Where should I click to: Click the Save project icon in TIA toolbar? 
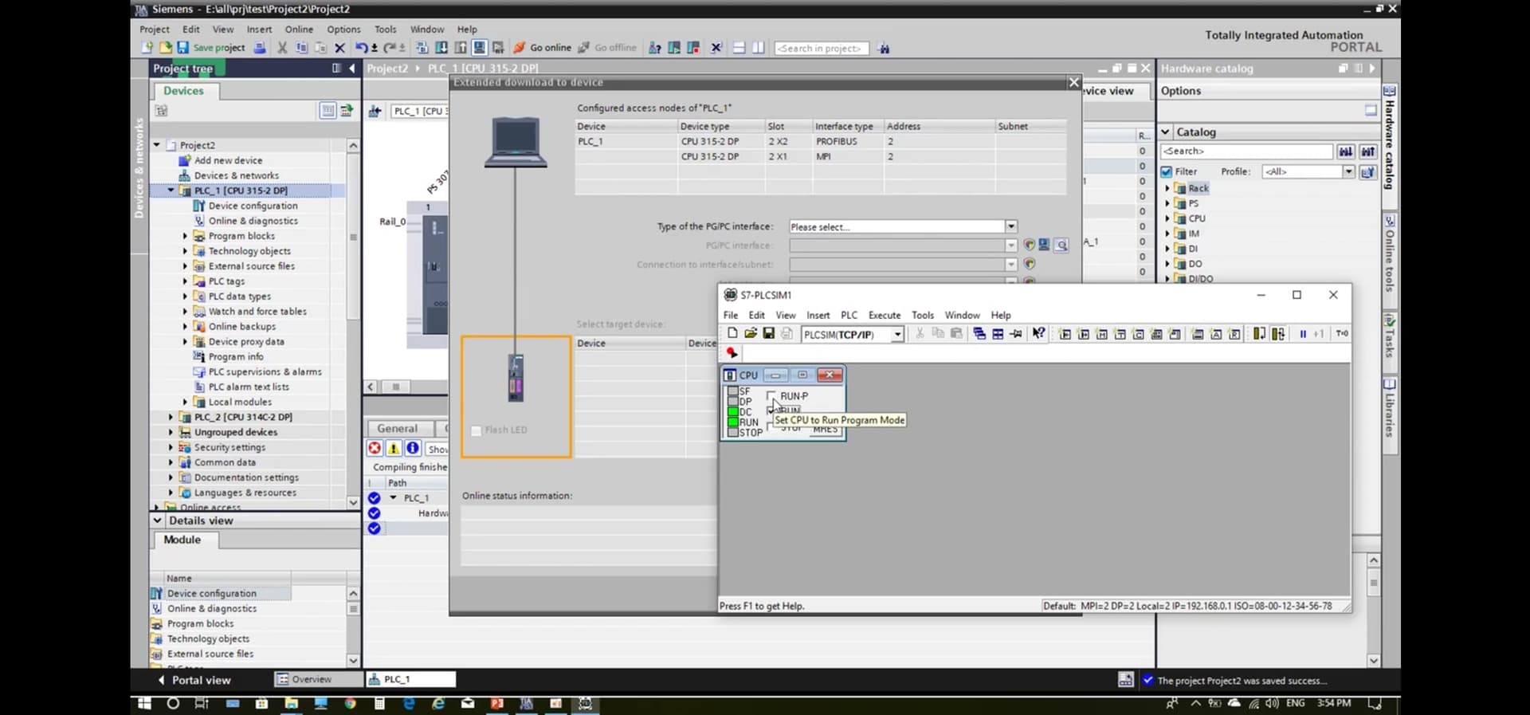[182, 48]
